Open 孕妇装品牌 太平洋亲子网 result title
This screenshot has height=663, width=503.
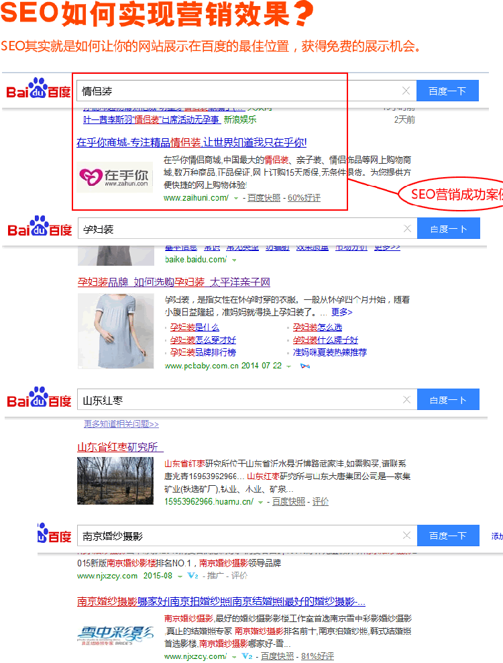pos(174,282)
